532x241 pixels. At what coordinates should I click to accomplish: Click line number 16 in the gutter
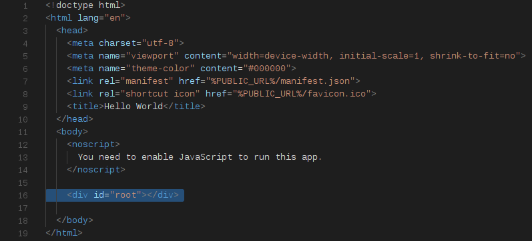point(23,196)
